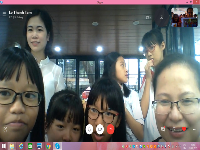Open the Windows Start button

click(3, 146)
